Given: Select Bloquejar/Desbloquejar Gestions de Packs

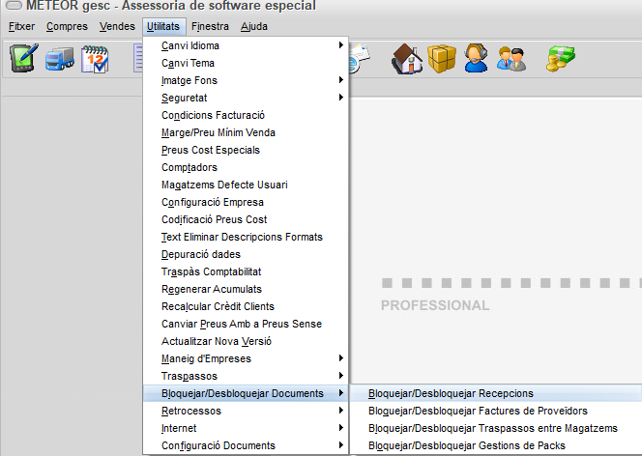Looking at the screenshot, I should tap(496, 445).
